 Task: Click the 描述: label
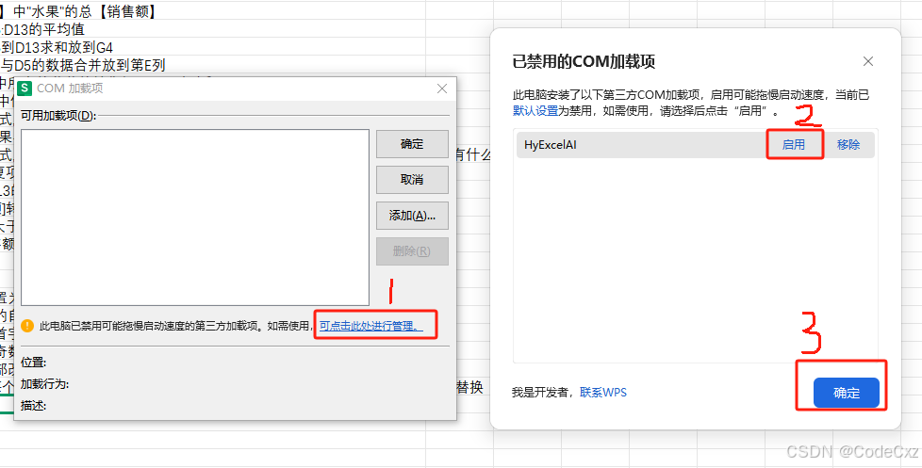point(34,406)
